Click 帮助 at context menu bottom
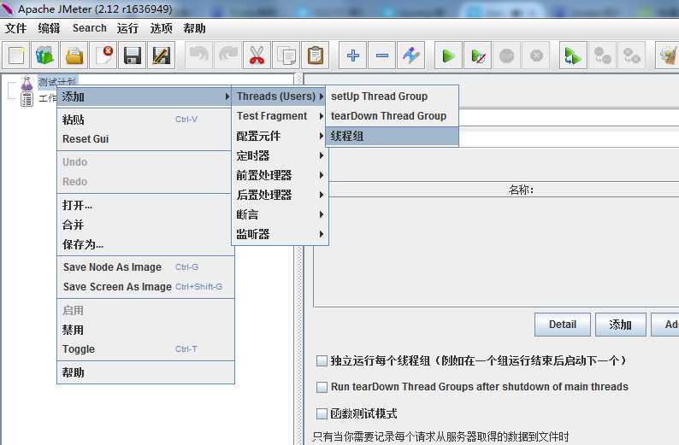 coord(146,372)
